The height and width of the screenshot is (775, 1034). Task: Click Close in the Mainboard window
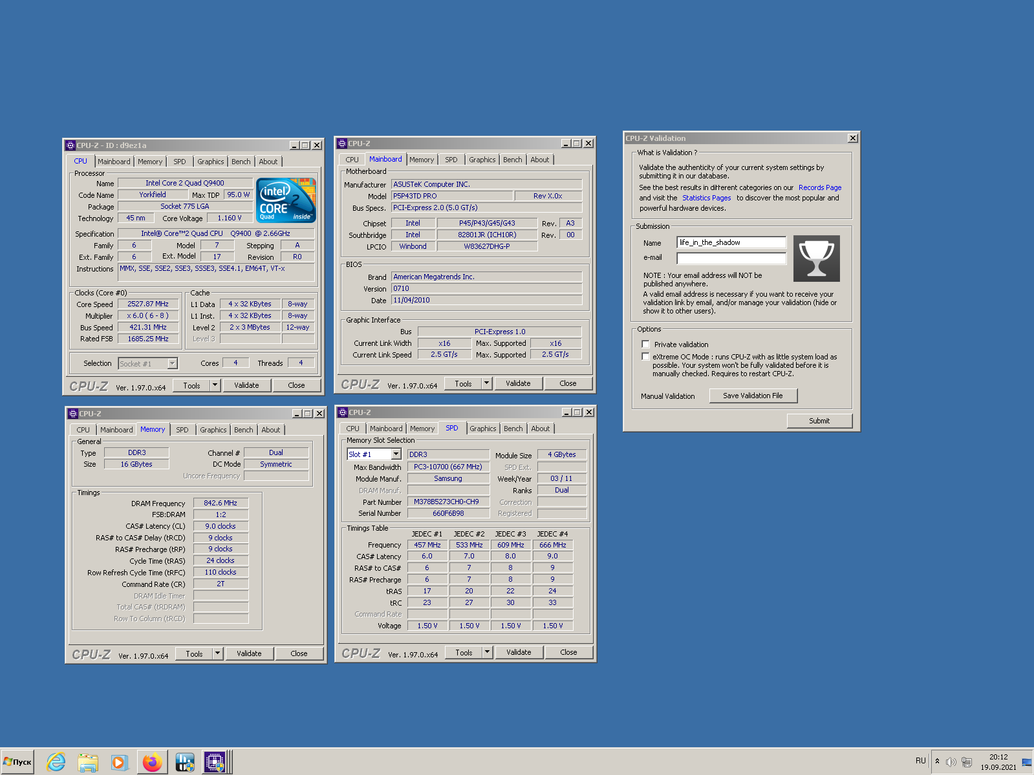coord(568,383)
